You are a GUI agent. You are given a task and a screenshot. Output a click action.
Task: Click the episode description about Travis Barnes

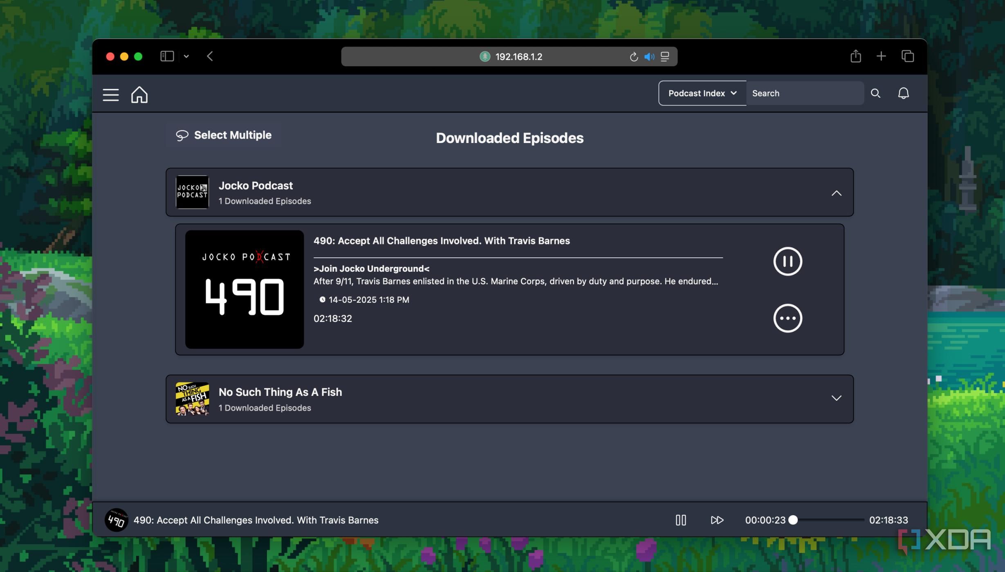point(516,282)
